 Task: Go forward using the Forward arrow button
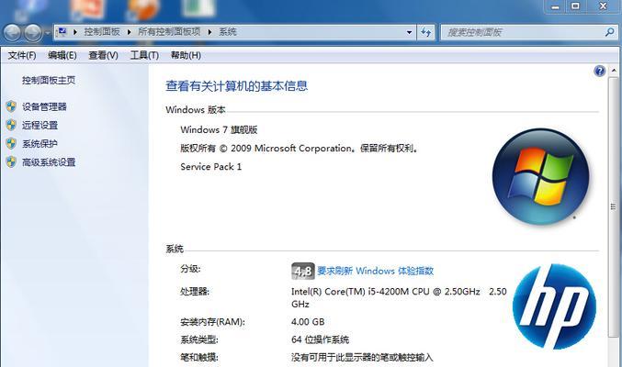[x=33, y=32]
